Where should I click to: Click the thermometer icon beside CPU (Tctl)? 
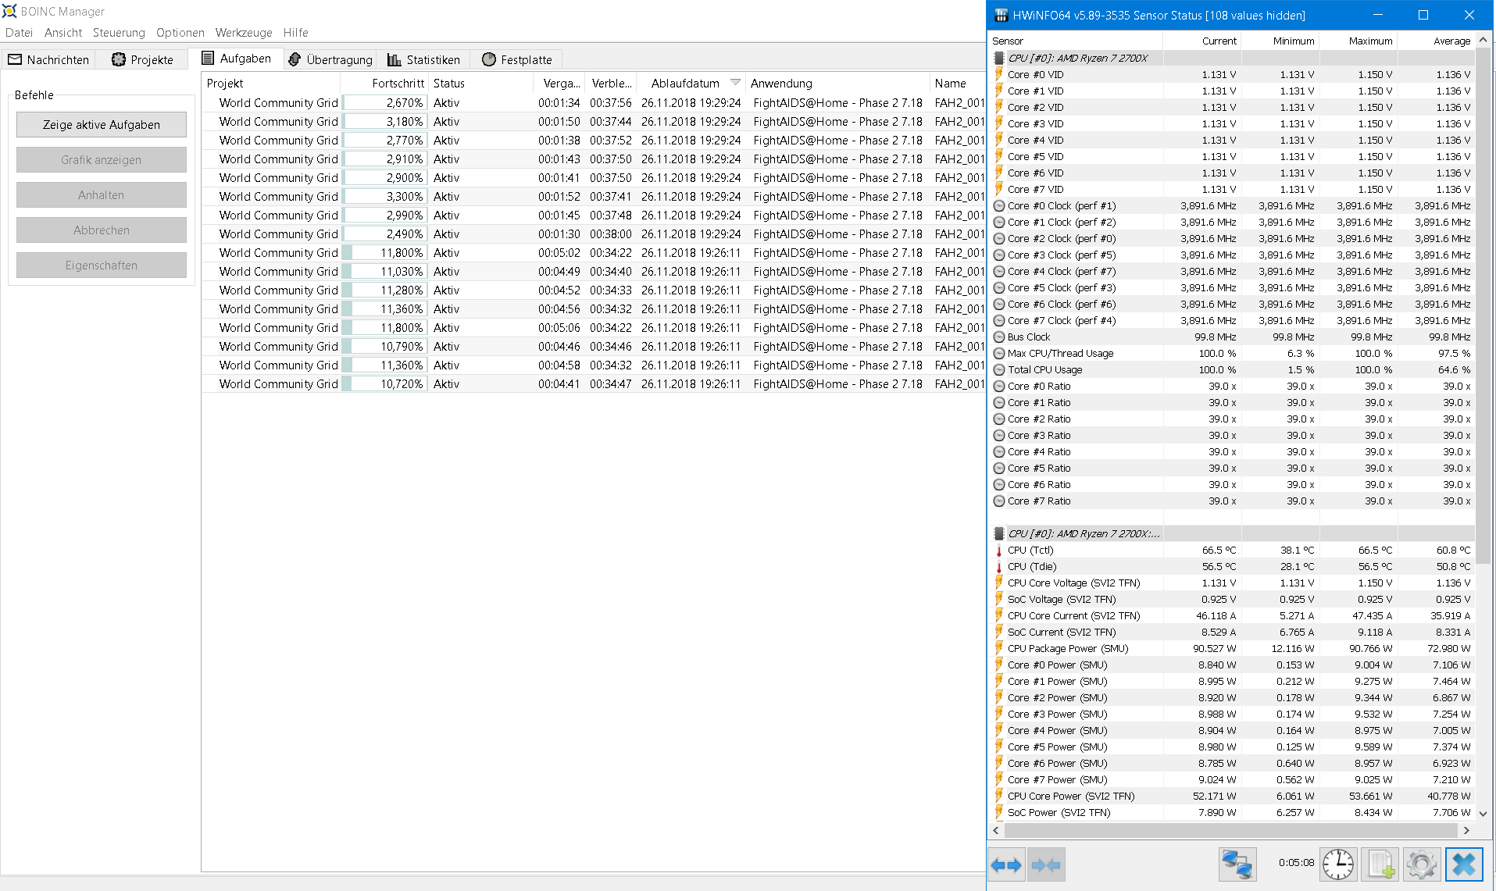[998, 551]
